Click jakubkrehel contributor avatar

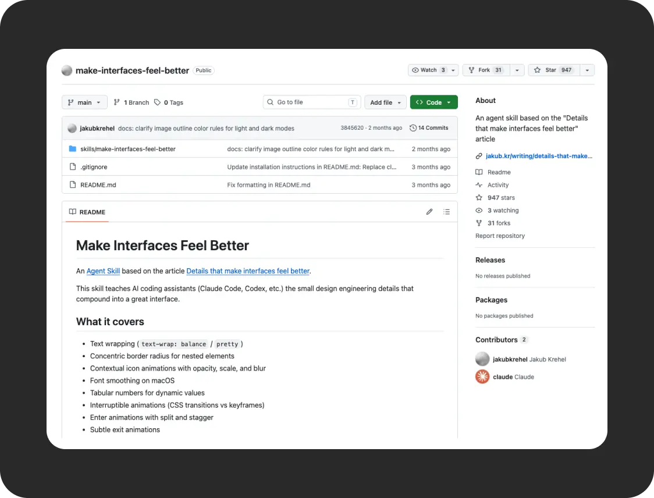tap(482, 359)
